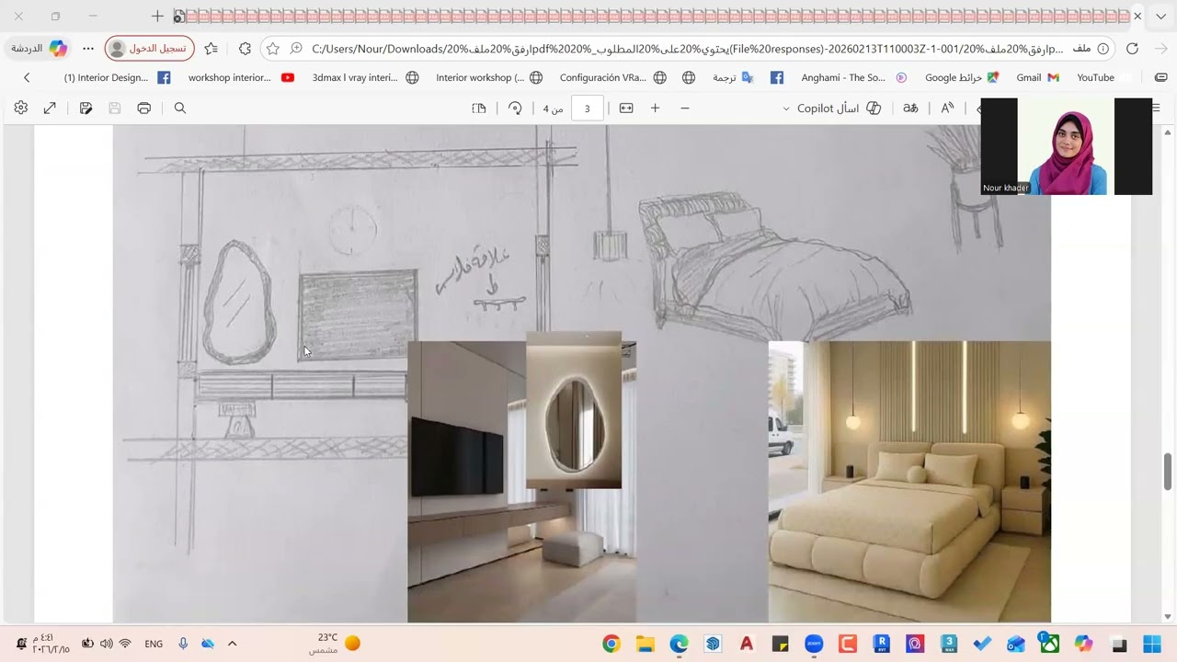Ask Copilot about this PDF

(839, 108)
